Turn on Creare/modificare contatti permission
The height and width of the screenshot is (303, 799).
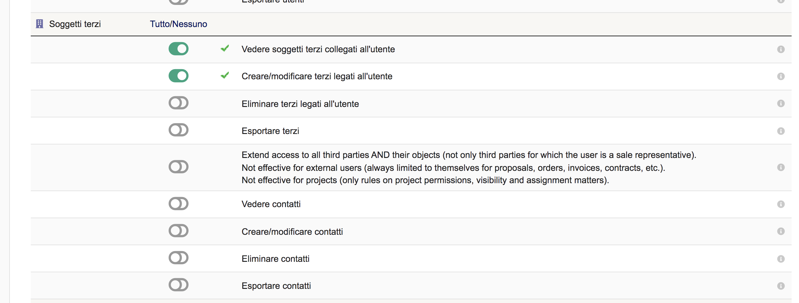coord(178,231)
